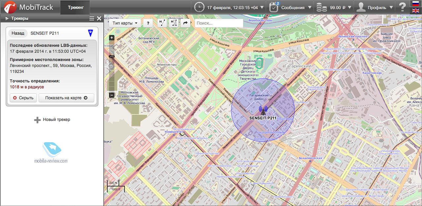The height and width of the screenshot is (206, 422).
Task: Click the coins balance icon
Action: [x=321, y=7]
